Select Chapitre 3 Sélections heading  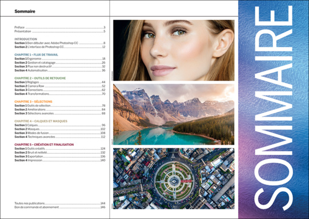click(x=33, y=102)
